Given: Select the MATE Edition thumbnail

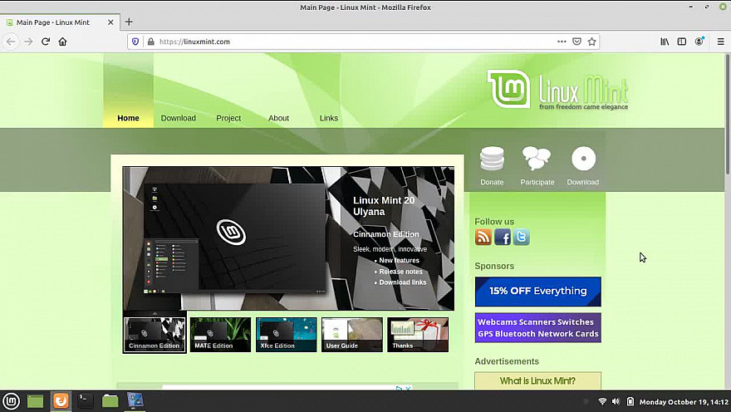Looking at the screenshot, I should click(x=220, y=335).
